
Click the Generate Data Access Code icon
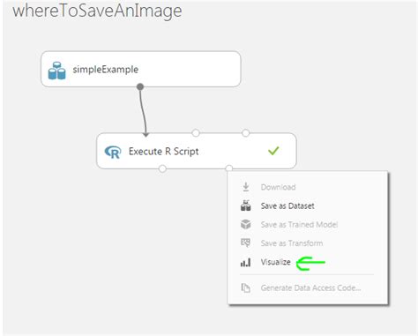pyautogui.click(x=245, y=287)
